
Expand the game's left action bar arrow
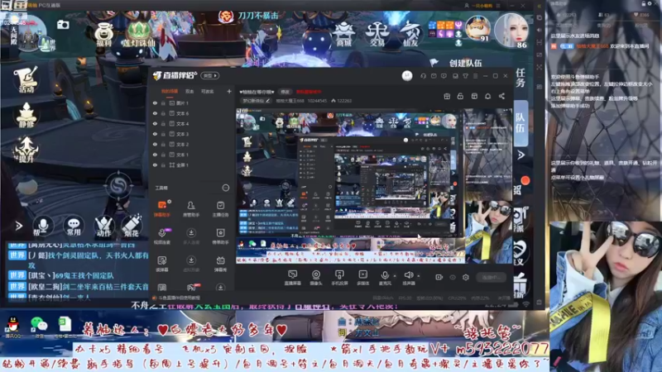[x=19, y=226]
